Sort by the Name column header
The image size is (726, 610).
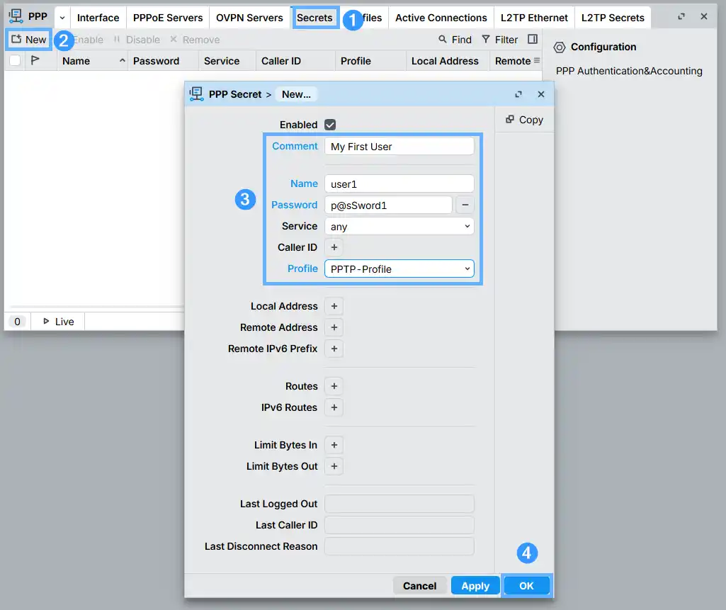[x=92, y=61]
